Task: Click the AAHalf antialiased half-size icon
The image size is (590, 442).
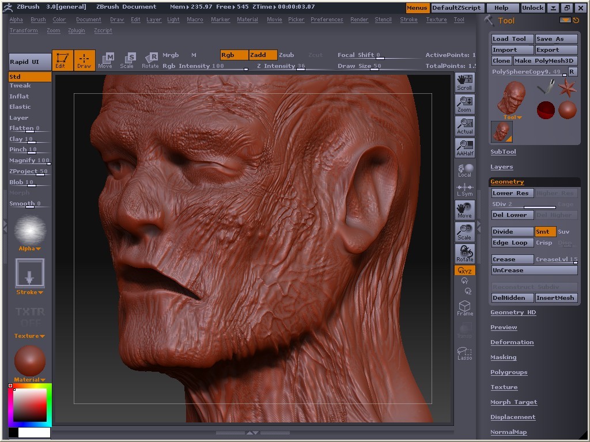Action: (465, 148)
